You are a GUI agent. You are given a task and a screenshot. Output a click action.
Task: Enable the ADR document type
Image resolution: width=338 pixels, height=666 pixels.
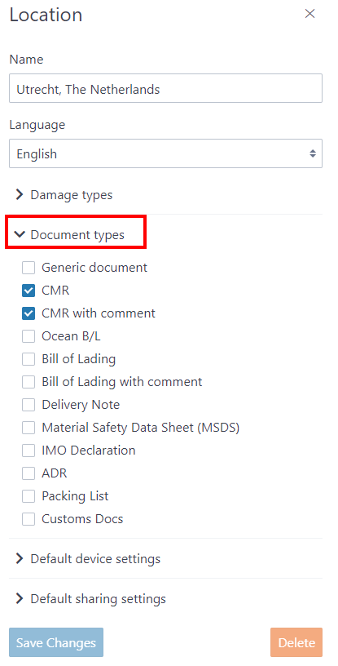[x=29, y=473]
